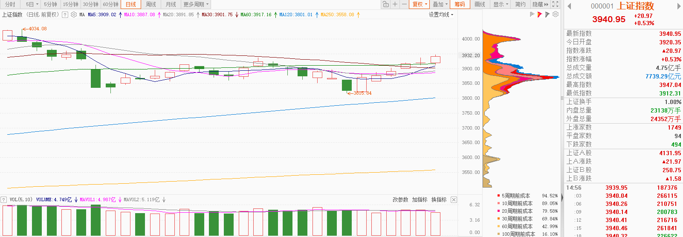683x237 pixels.
Task: Click the 画线 drawing tool button
Action: click(x=480, y=4)
